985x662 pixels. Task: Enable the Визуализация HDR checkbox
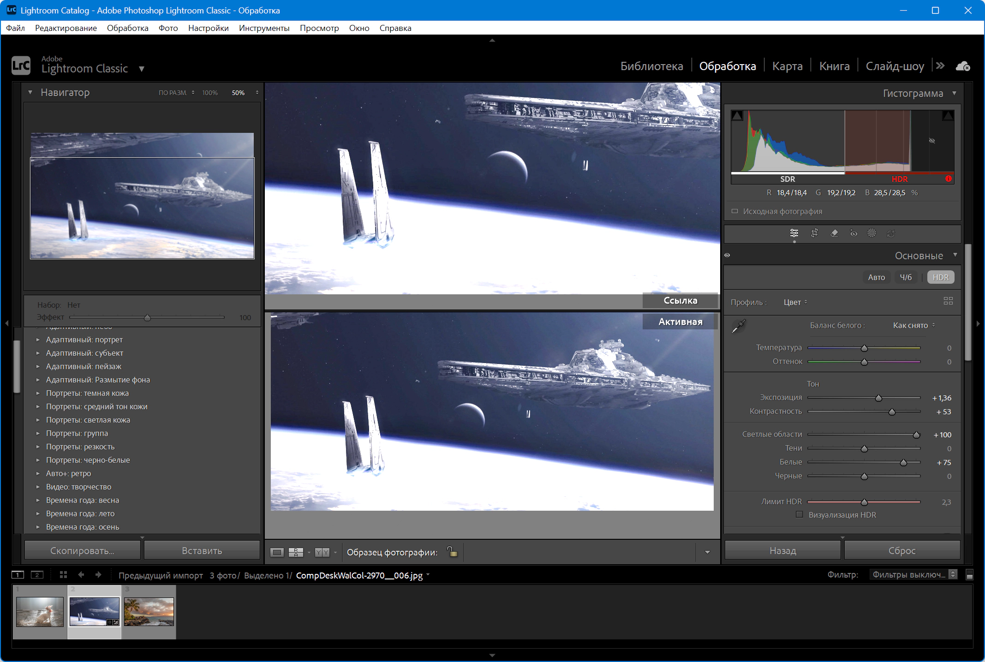coord(799,514)
